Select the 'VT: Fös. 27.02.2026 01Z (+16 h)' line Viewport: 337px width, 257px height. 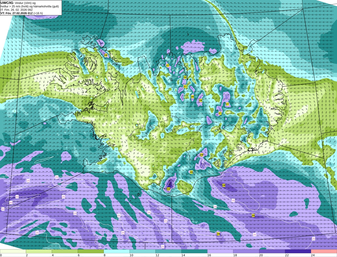[x=22, y=13]
